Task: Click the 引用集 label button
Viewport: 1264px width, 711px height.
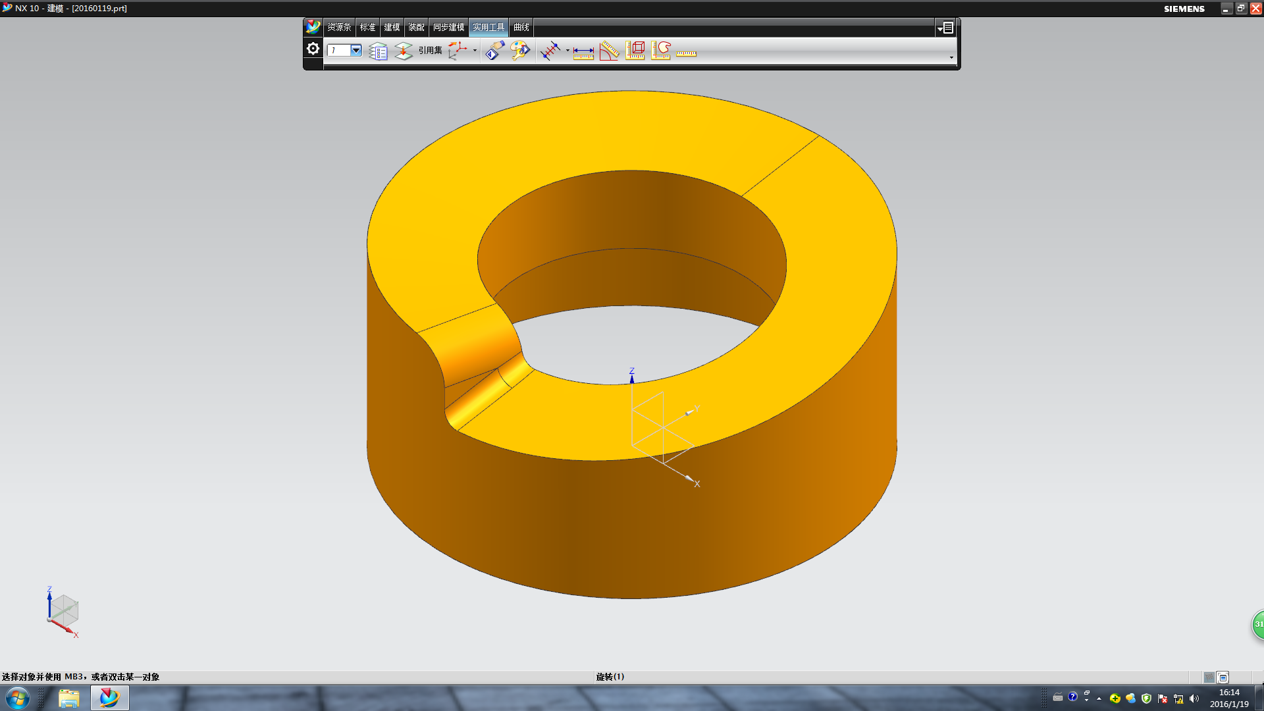Action: 431,51
